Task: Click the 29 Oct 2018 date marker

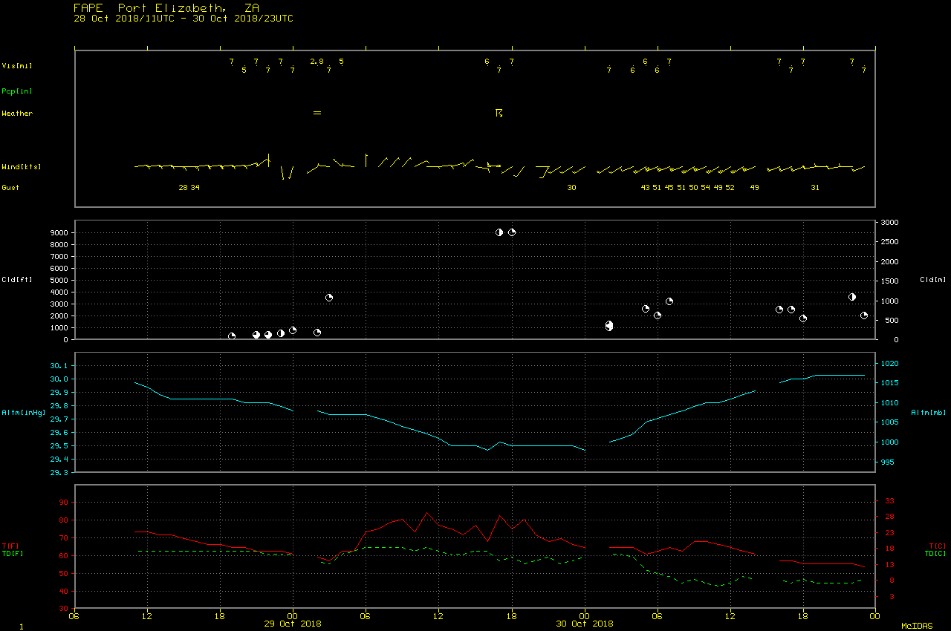Action: tap(293, 624)
